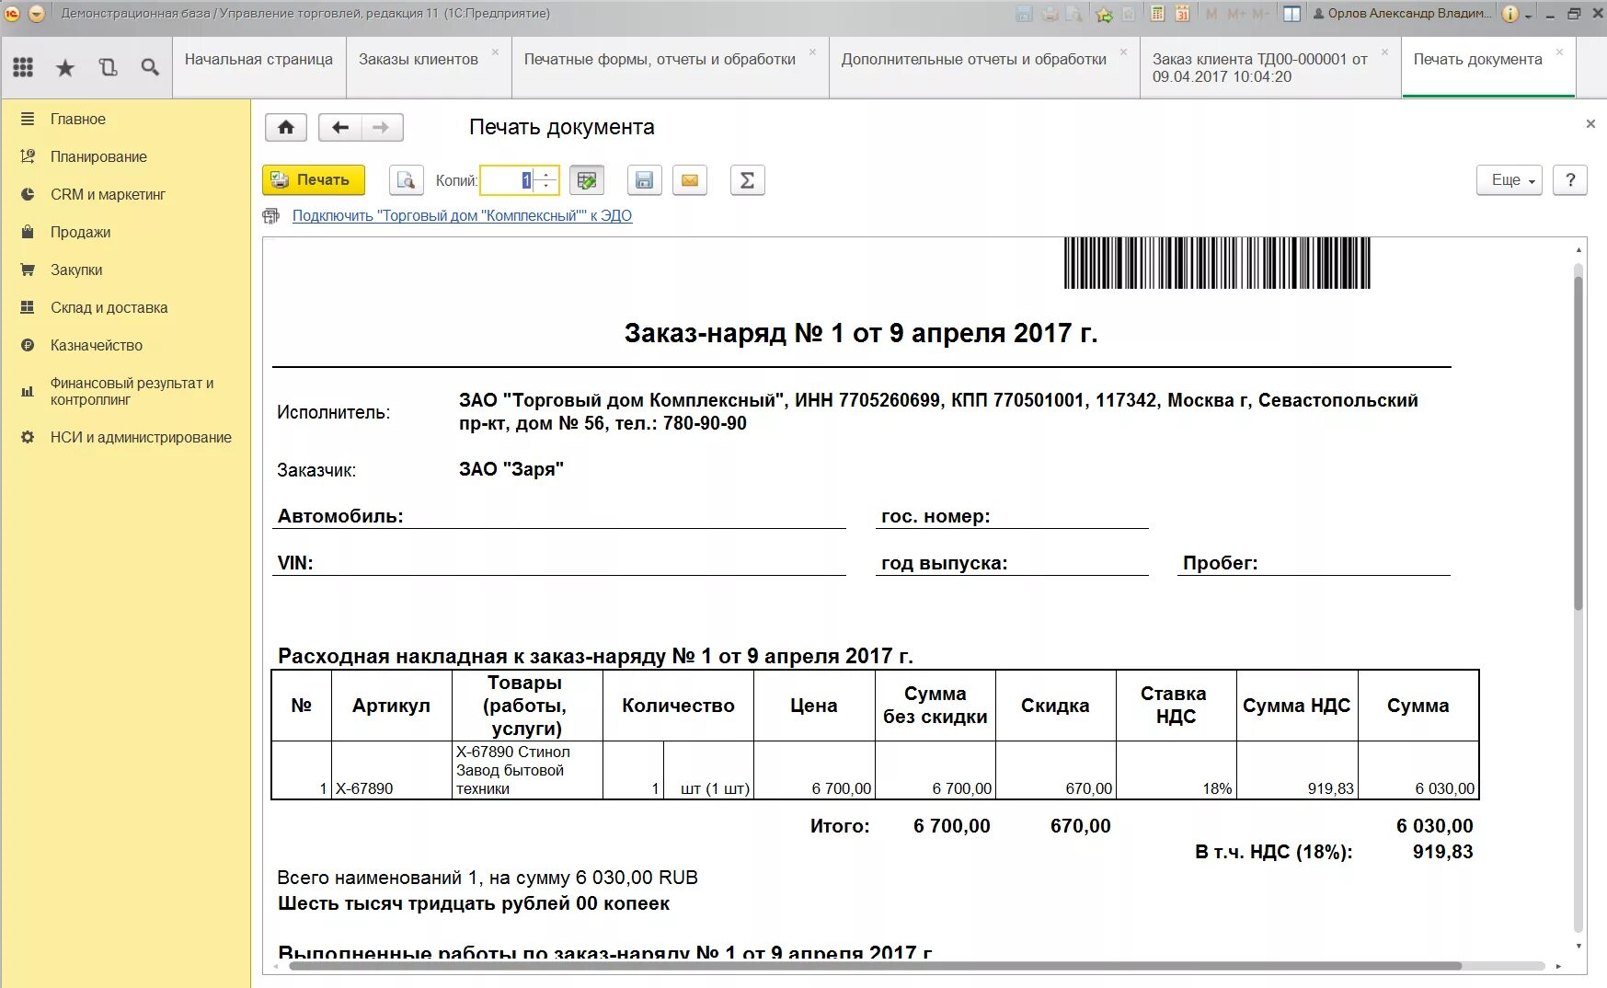Select the 18% Ставка НДС cell
The width and height of the screenshot is (1607, 988).
(x=1176, y=771)
